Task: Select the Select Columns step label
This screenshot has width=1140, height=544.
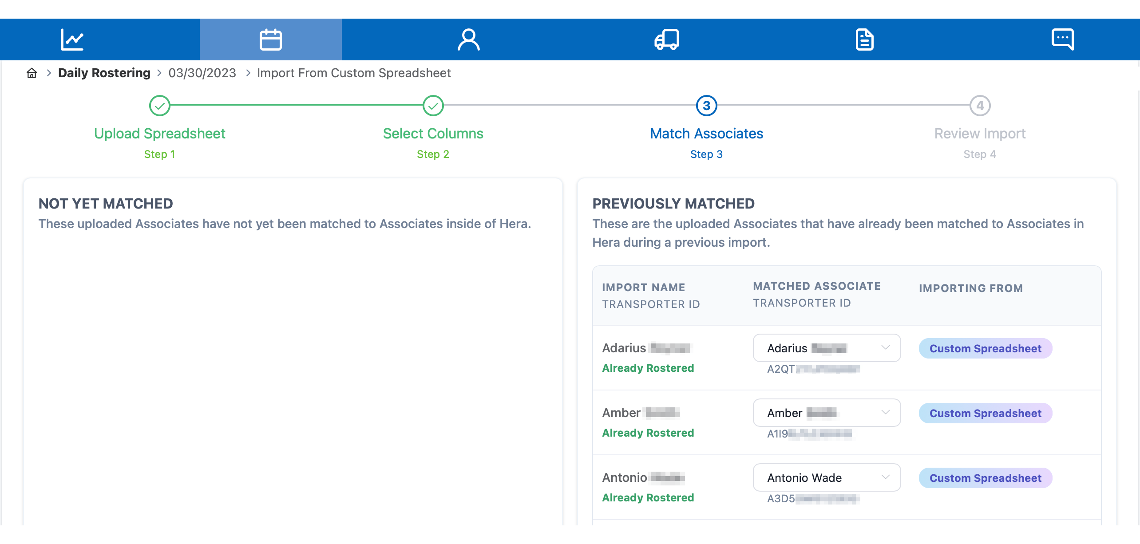Action: (x=433, y=134)
